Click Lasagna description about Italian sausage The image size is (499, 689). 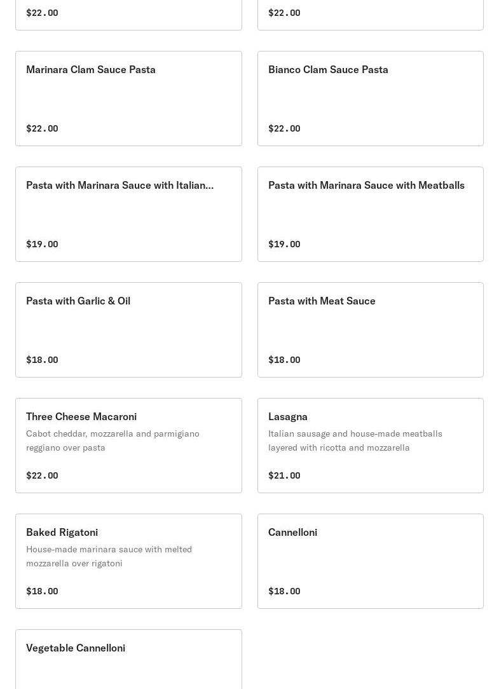355,440
